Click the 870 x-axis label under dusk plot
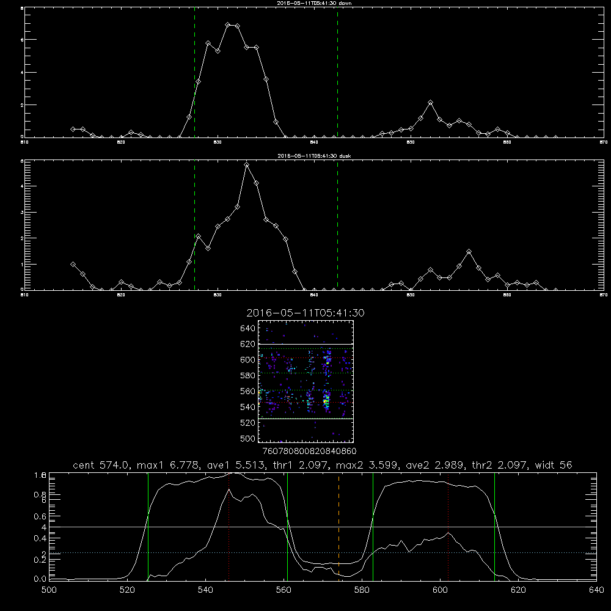Viewport: 611px width, 611px height. [x=603, y=295]
